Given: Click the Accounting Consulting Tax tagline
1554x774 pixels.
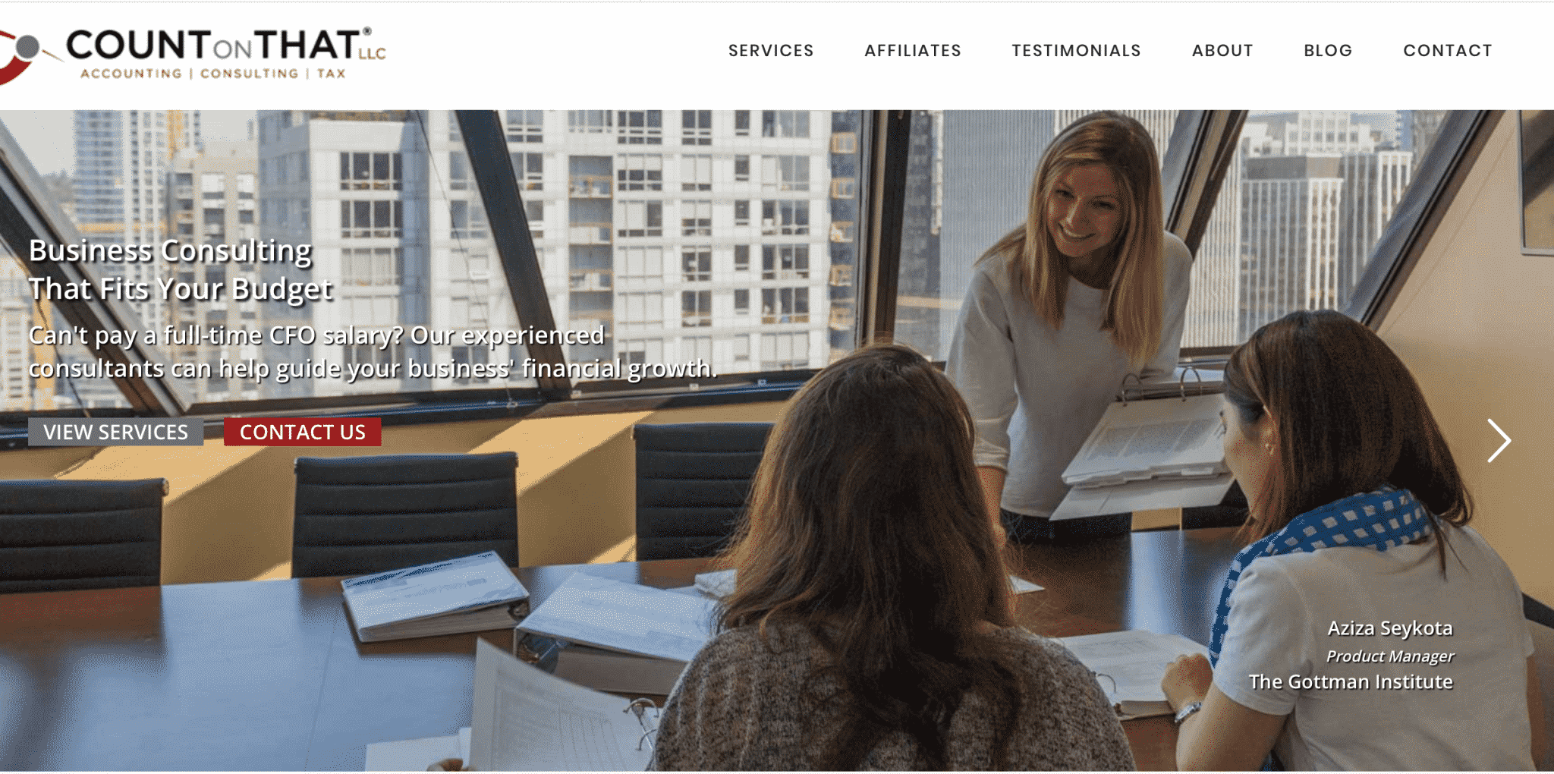Looking at the screenshot, I should pos(213,74).
